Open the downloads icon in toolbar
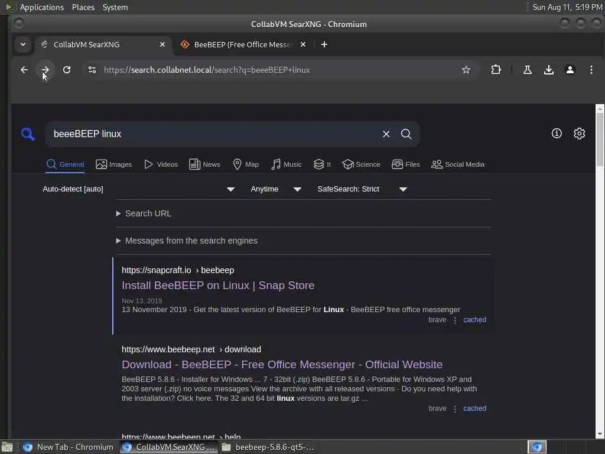Screen dimensions: 605x454 pyautogui.click(x=549, y=70)
